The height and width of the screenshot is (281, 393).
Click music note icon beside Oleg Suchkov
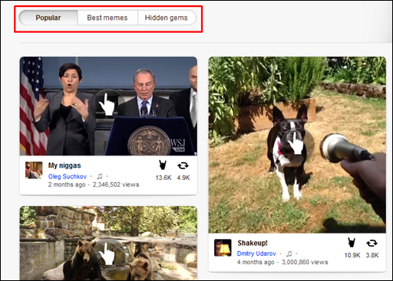100,176
